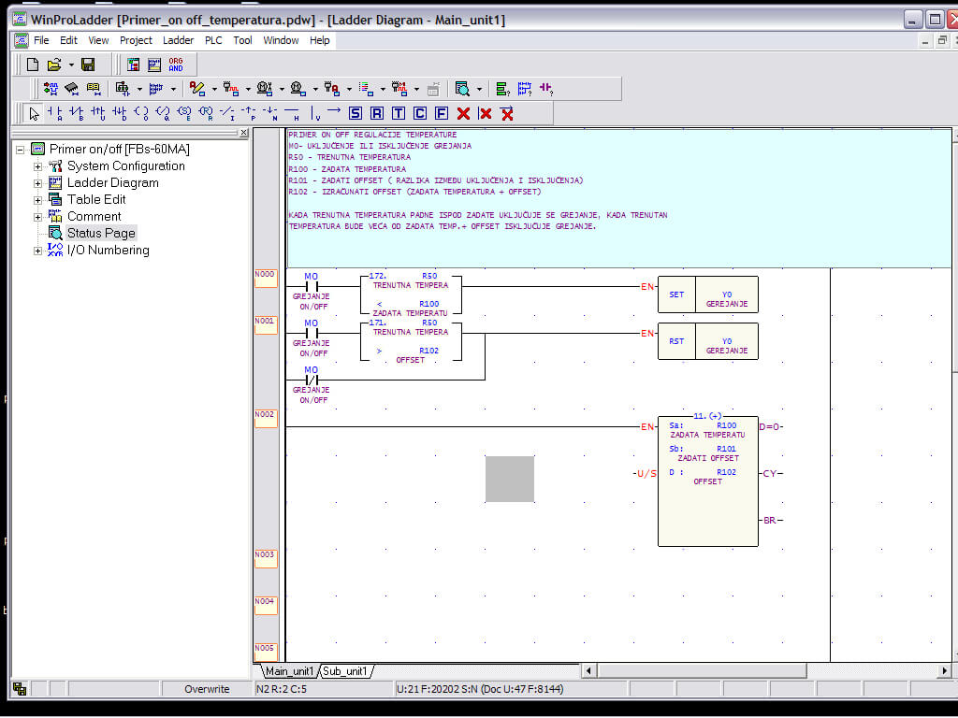Viewport: 958px width, 718px height.
Task: Select the normally closed contact tool
Action: (78, 113)
